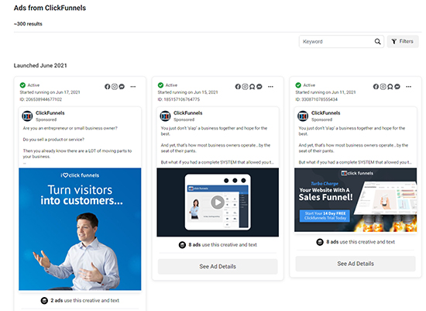Click ID 185157106764775 text
The width and height of the screenshot is (426, 311).
coord(179,99)
